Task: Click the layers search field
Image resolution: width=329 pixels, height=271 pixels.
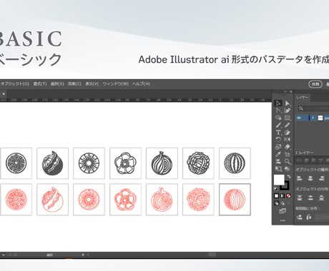Action: tap(313, 108)
